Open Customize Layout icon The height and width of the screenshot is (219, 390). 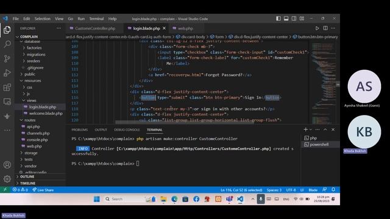302,18
